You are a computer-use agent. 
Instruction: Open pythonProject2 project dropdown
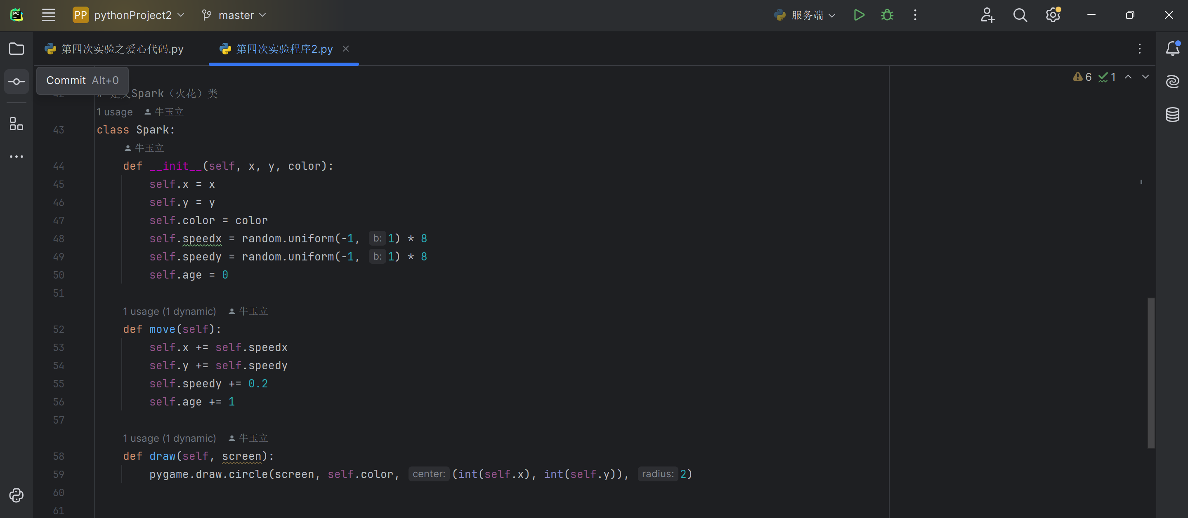click(x=129, y=15)
